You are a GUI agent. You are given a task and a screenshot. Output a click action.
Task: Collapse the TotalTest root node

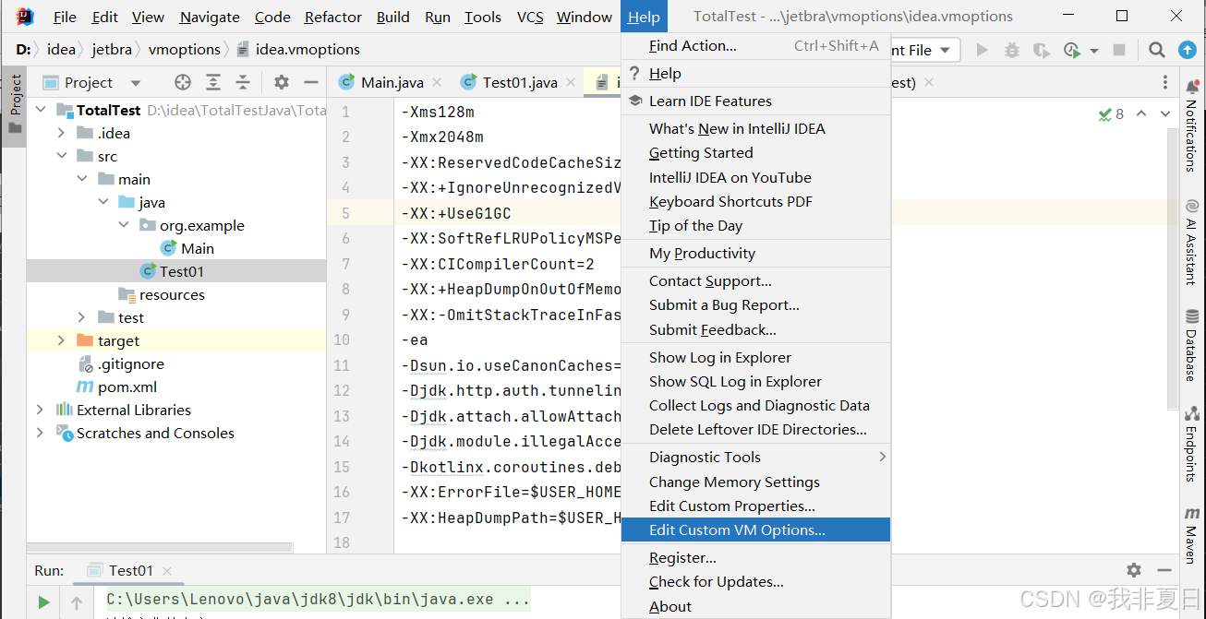pos(40,110)
